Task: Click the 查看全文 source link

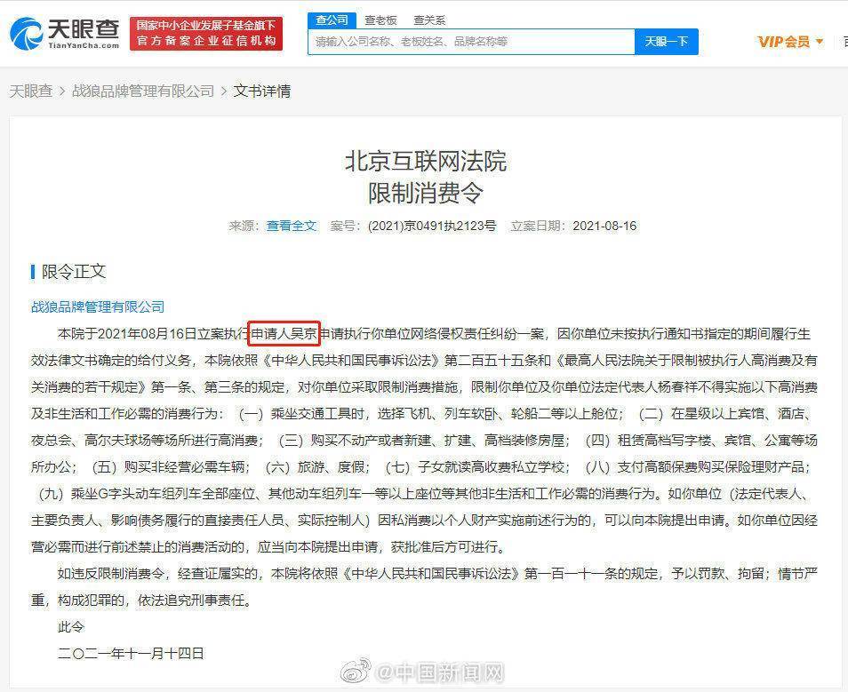Action: [x=293, y=225]
